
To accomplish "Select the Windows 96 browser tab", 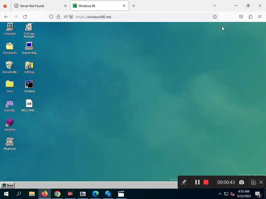I will (99, 6).
